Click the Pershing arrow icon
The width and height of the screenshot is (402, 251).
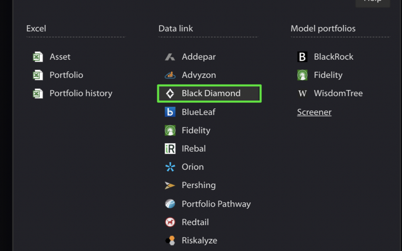(x=170, y=185)
